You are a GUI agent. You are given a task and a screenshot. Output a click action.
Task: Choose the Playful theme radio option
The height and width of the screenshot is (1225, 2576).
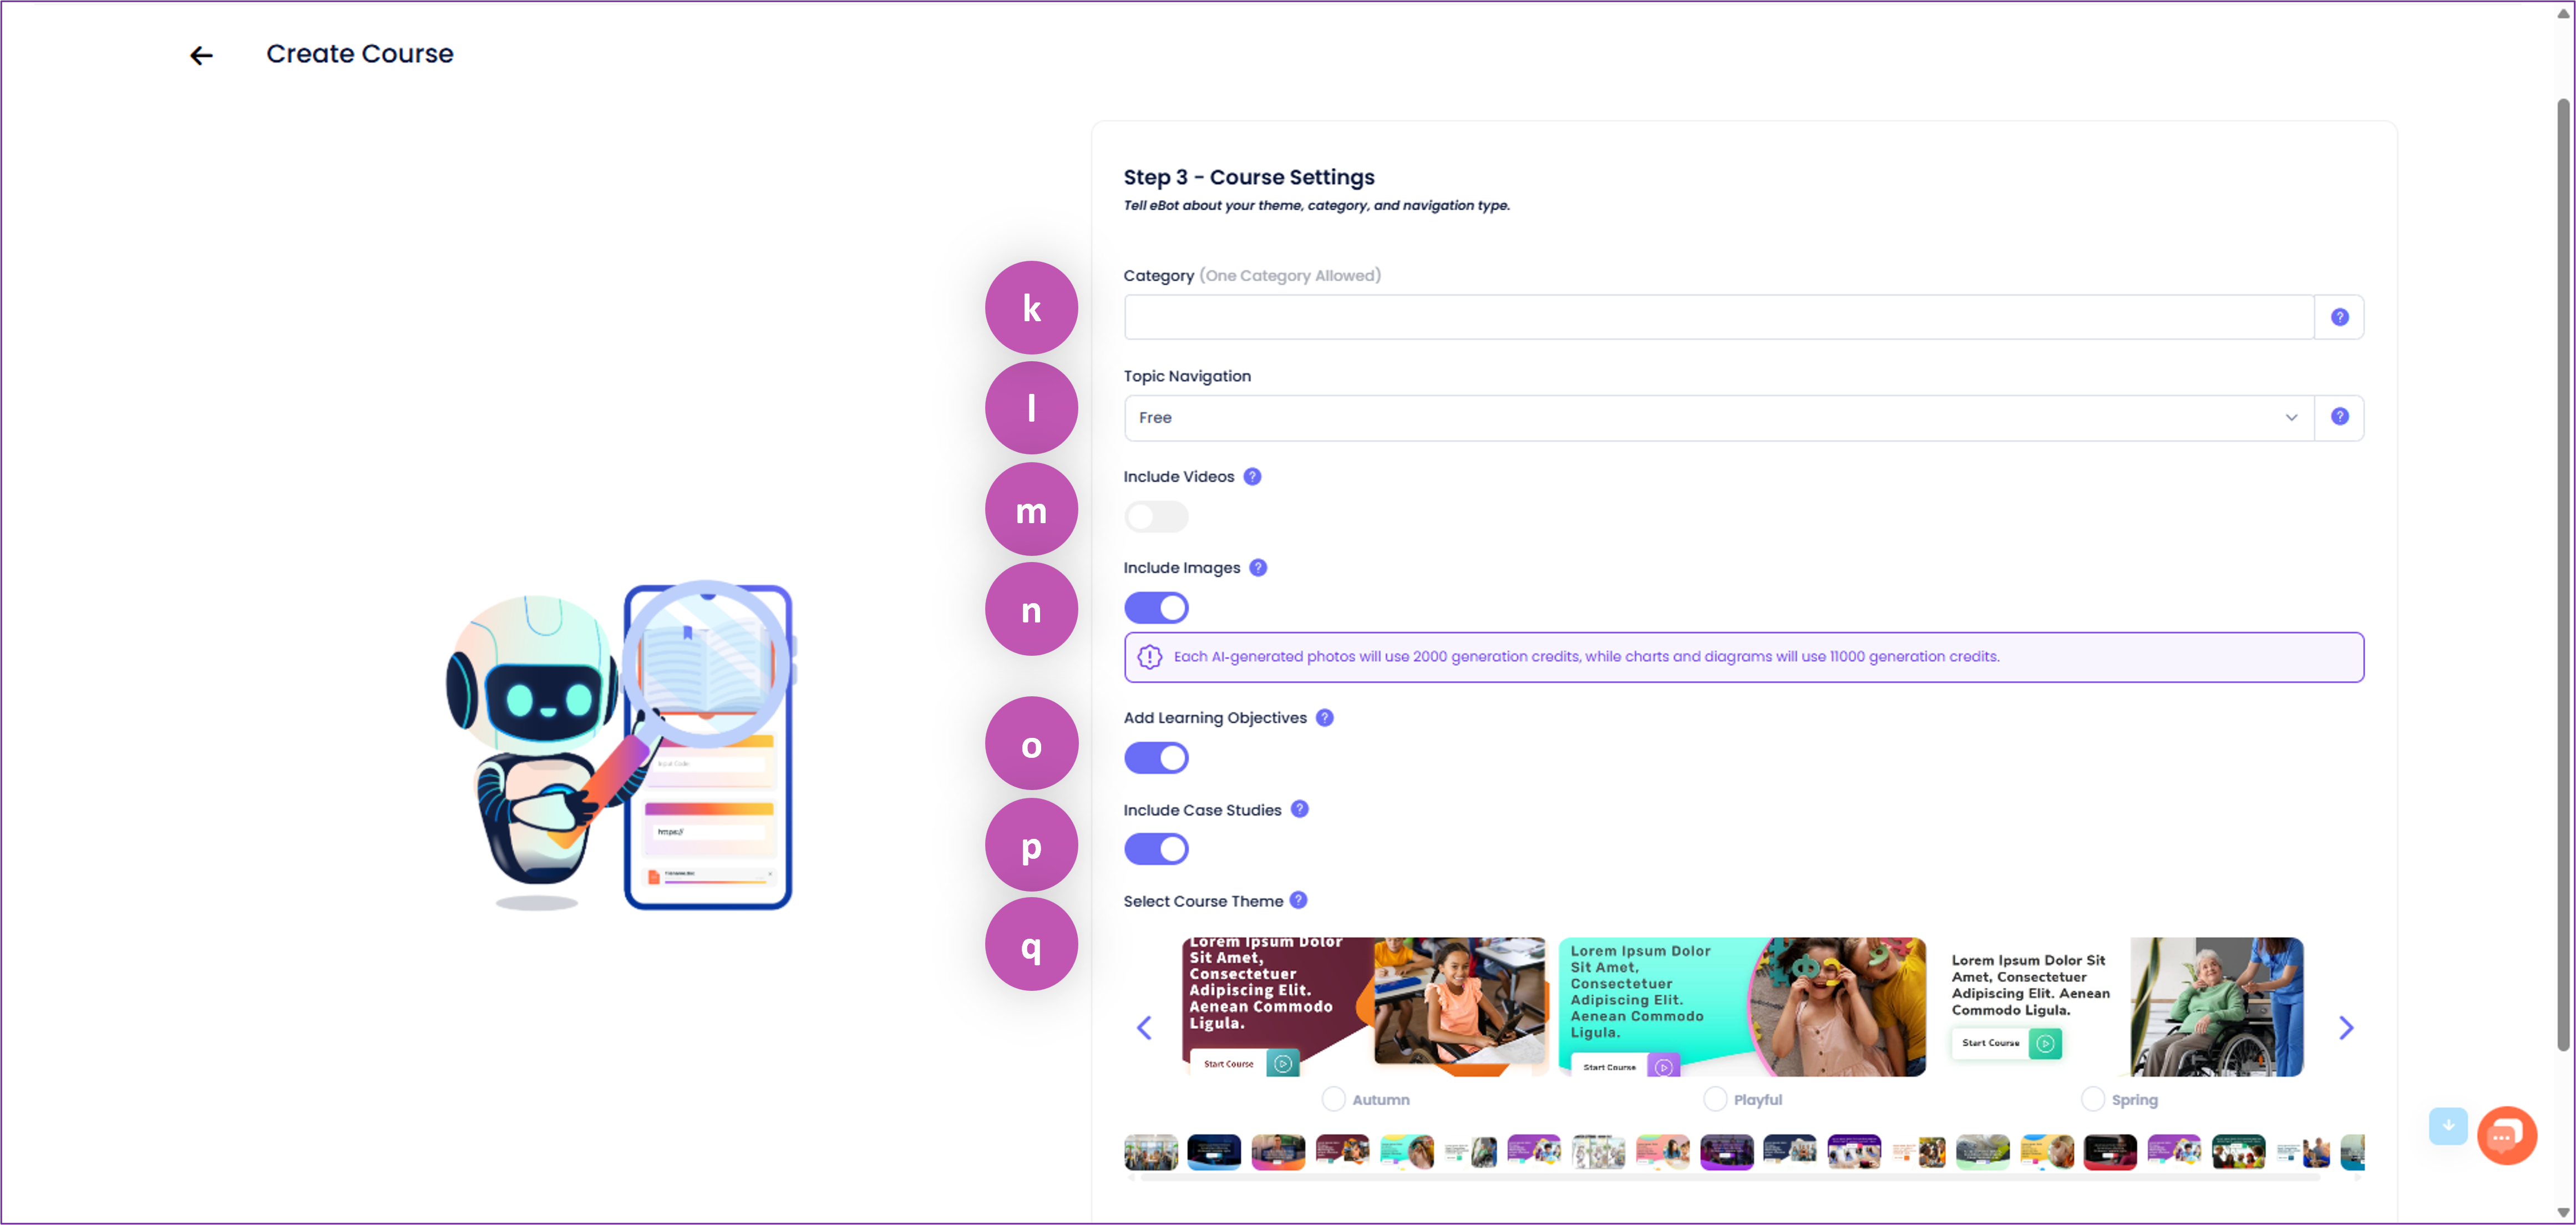[1714, 1099]
